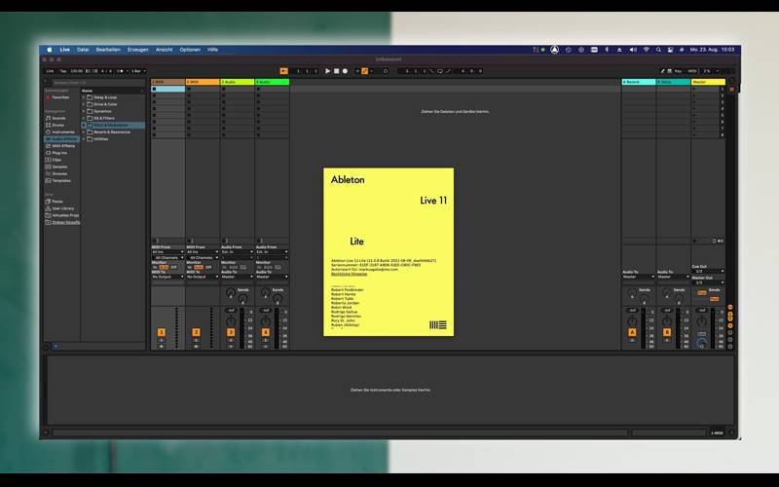This screenshot has width=779, height=487.
Task: Select Drums category in browser sidebar
Action: click(x=58, y=125)
